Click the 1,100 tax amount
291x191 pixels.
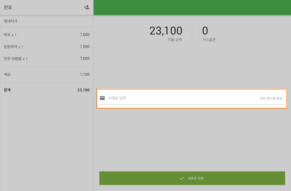pyautogui.click(x=84, y=74)
